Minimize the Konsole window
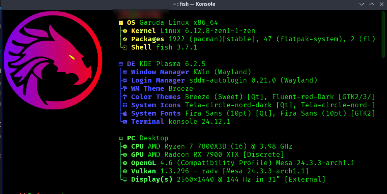Screen dimensions: 387x194 click(x=362, y=4)
